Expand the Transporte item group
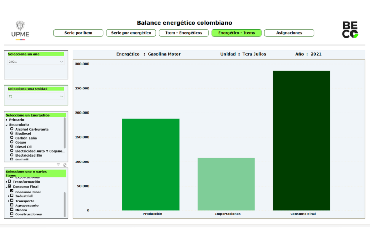 [x=9, y=201]
